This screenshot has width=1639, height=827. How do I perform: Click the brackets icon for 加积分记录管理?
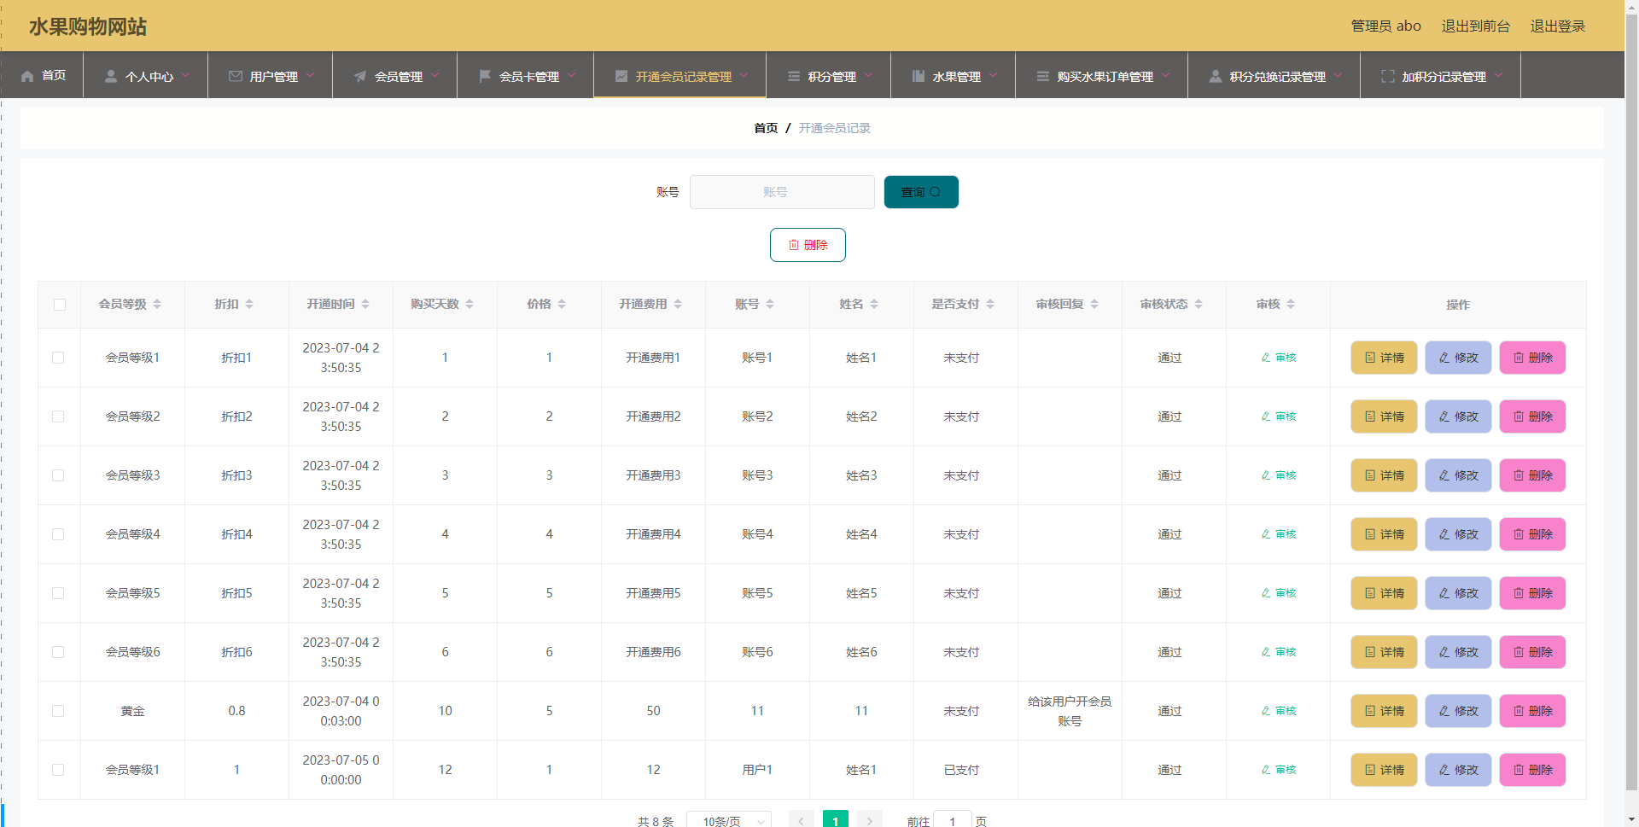pos(1388,76)
